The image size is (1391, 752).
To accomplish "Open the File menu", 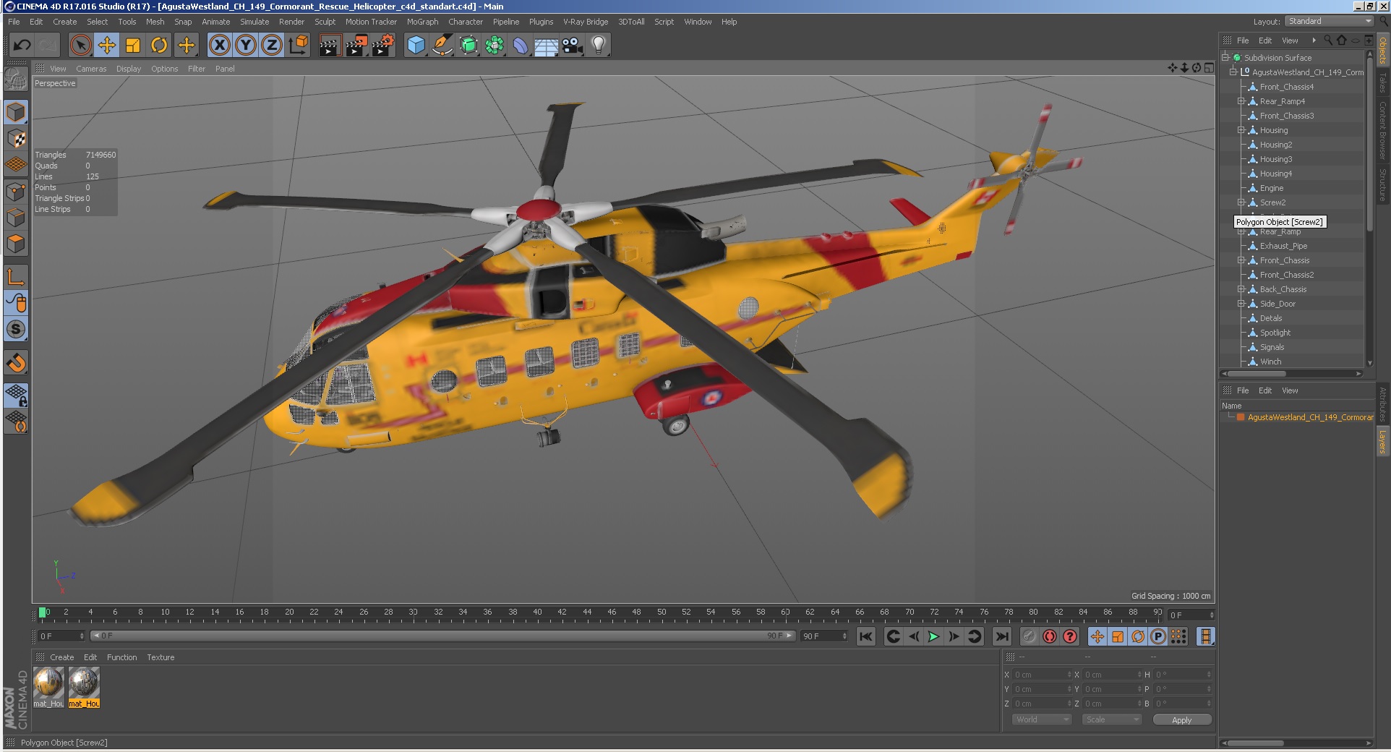I will [14, 22].
